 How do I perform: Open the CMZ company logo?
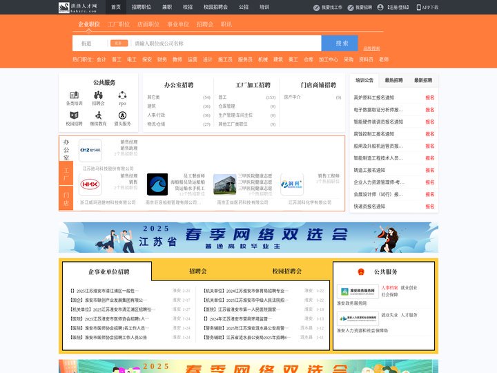90,151
